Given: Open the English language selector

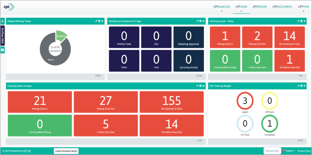Looking at the screenshot, I should [289, 151].
